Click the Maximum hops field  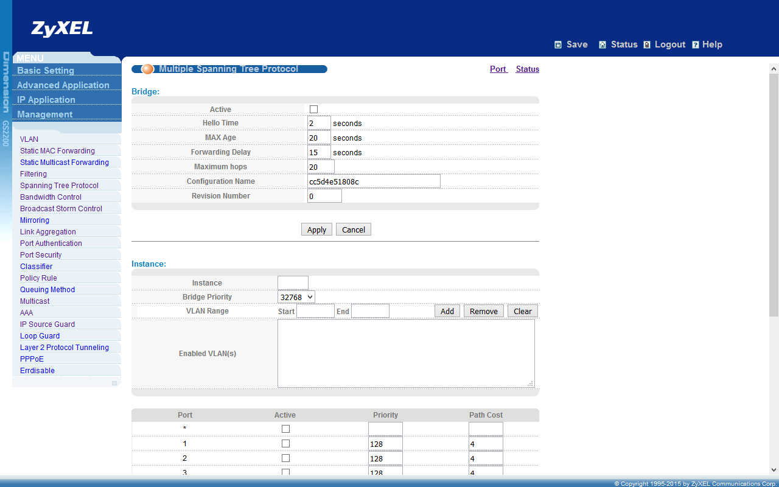tap(321, 167)
